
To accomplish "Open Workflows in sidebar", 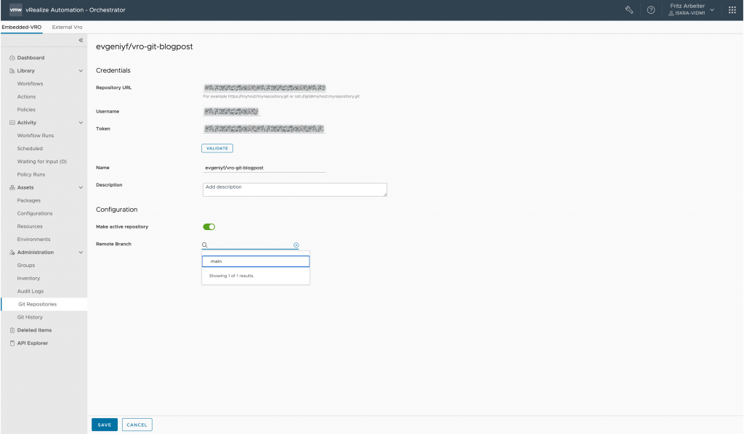I will [x=30, y=84].
